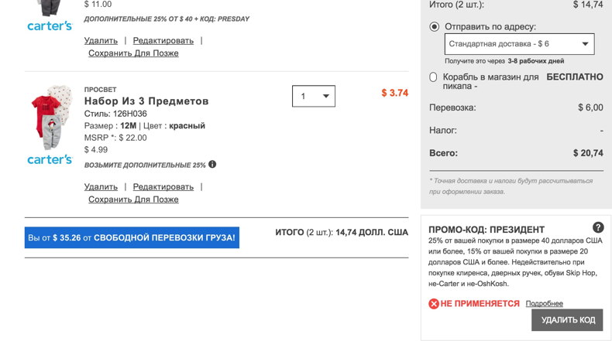Click the Стиль: 126H036 text

pos(115,114)
